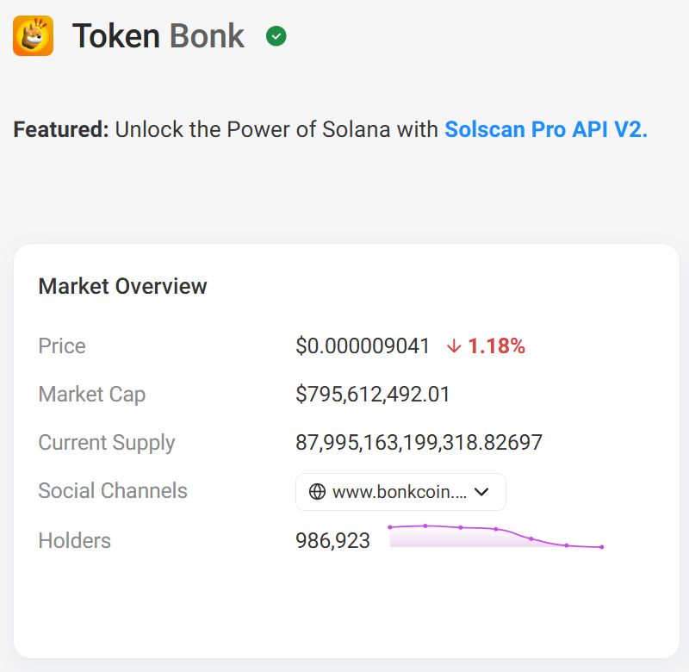This screenshot has width=689, height=672.
Task: Click the first data point on holders chart
Action: coord(390,527)
